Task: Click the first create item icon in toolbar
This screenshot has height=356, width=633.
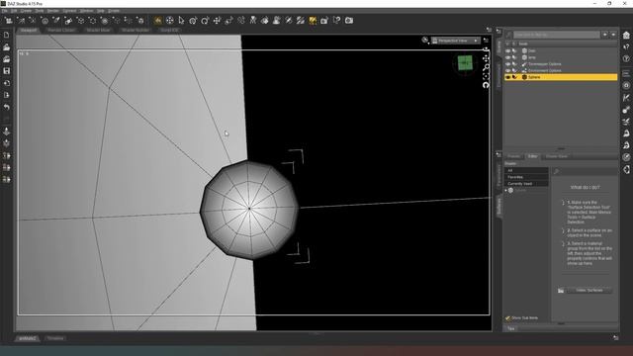Action: [x=8, y=20]
